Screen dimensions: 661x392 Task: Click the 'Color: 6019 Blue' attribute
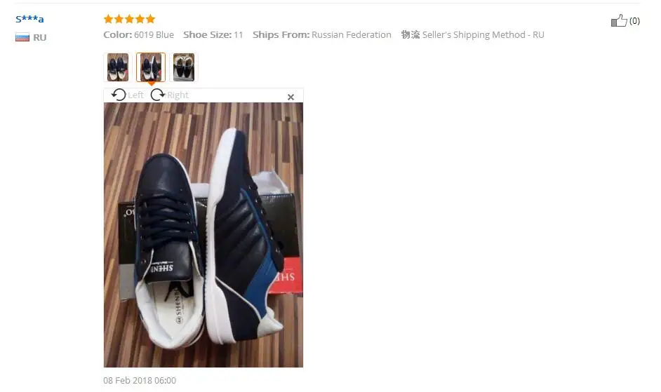pyautogui.click(x=139, y=34)
